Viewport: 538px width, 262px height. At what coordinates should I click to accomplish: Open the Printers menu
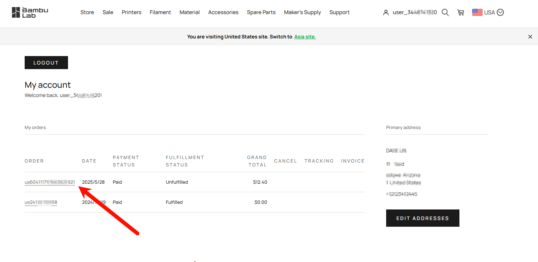point(131,12)
